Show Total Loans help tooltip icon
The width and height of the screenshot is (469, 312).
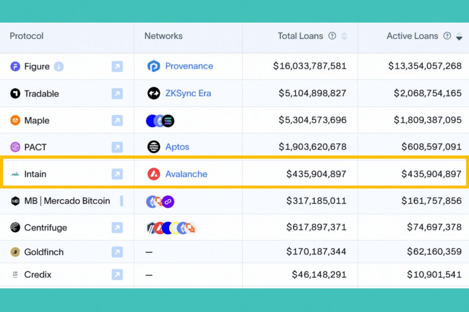click(x=332, y=36)
